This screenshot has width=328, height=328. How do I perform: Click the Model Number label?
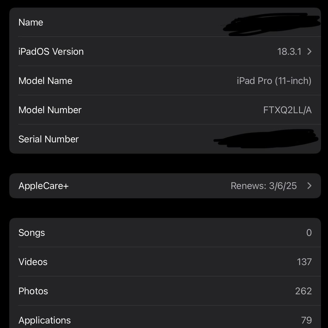click(x=50, y=110)
